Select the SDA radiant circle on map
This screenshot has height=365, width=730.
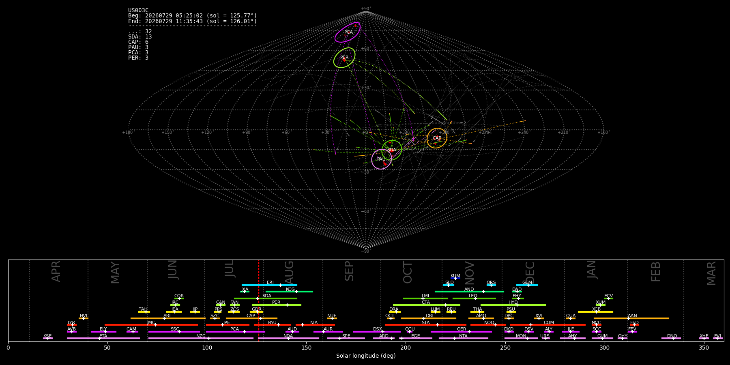[392, 150]
